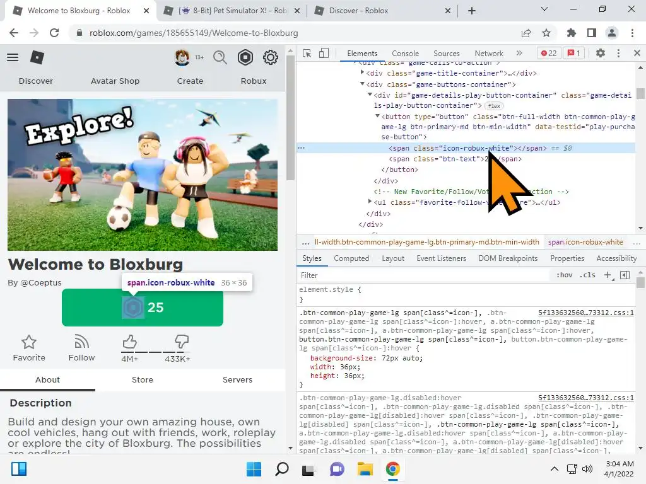The image size is (646, 484).
Task: Click the Favorite star icon
Action: [29, 342]
